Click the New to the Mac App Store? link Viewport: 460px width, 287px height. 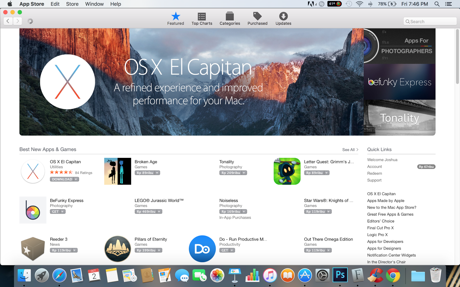click(392, 208)
